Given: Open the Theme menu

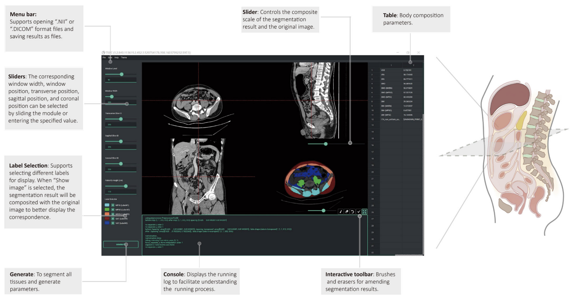Looking at the screenshot, I should 124,58.
